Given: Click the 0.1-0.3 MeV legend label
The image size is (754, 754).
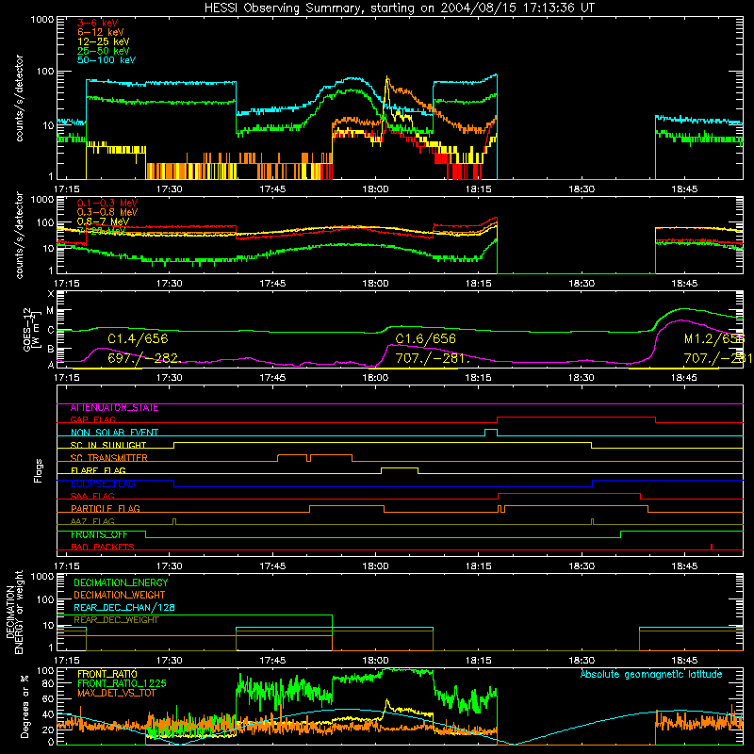Looking at the screenshot, I should [x=107, y=203].
